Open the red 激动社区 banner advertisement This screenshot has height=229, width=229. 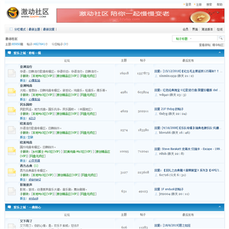(x=141, y=15)
